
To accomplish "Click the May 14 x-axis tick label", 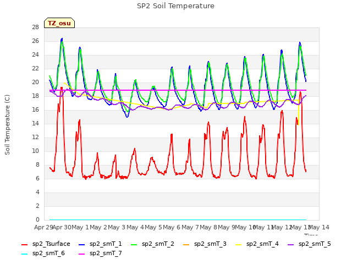I will coord(319,227).
